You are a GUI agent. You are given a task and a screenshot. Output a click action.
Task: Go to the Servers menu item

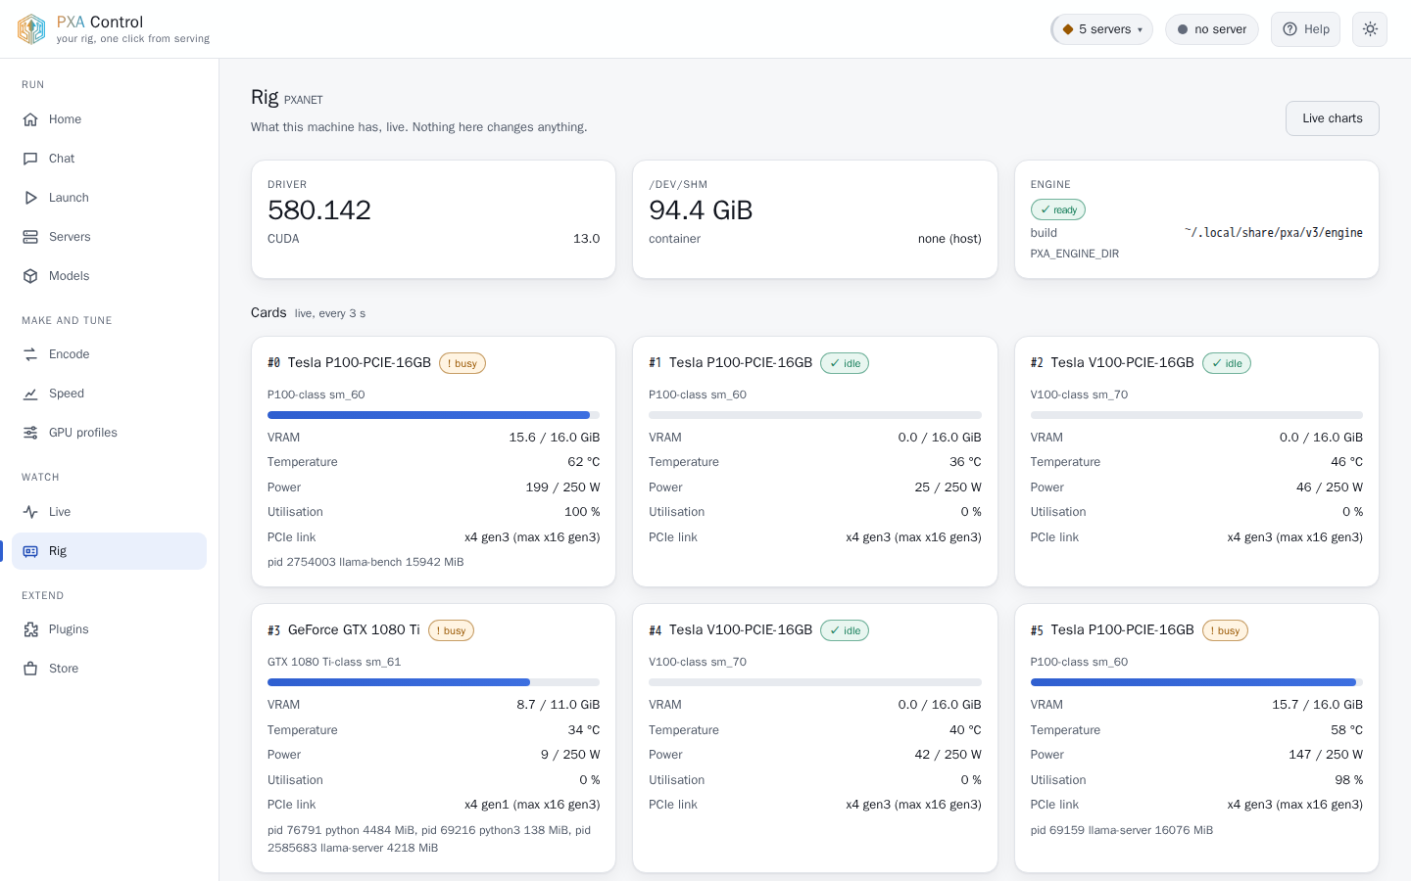pyautogui.click(x=109, y=237)
